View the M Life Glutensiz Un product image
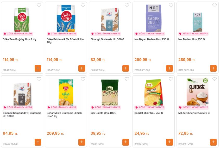Viewport: 220px width, 149px height. [x=197, y=92]
